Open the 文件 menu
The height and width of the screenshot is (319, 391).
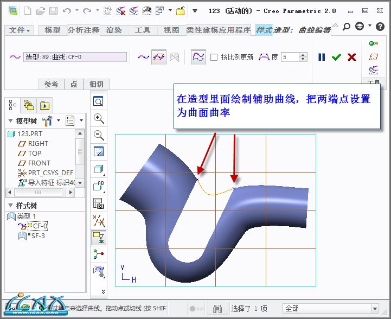20,30
